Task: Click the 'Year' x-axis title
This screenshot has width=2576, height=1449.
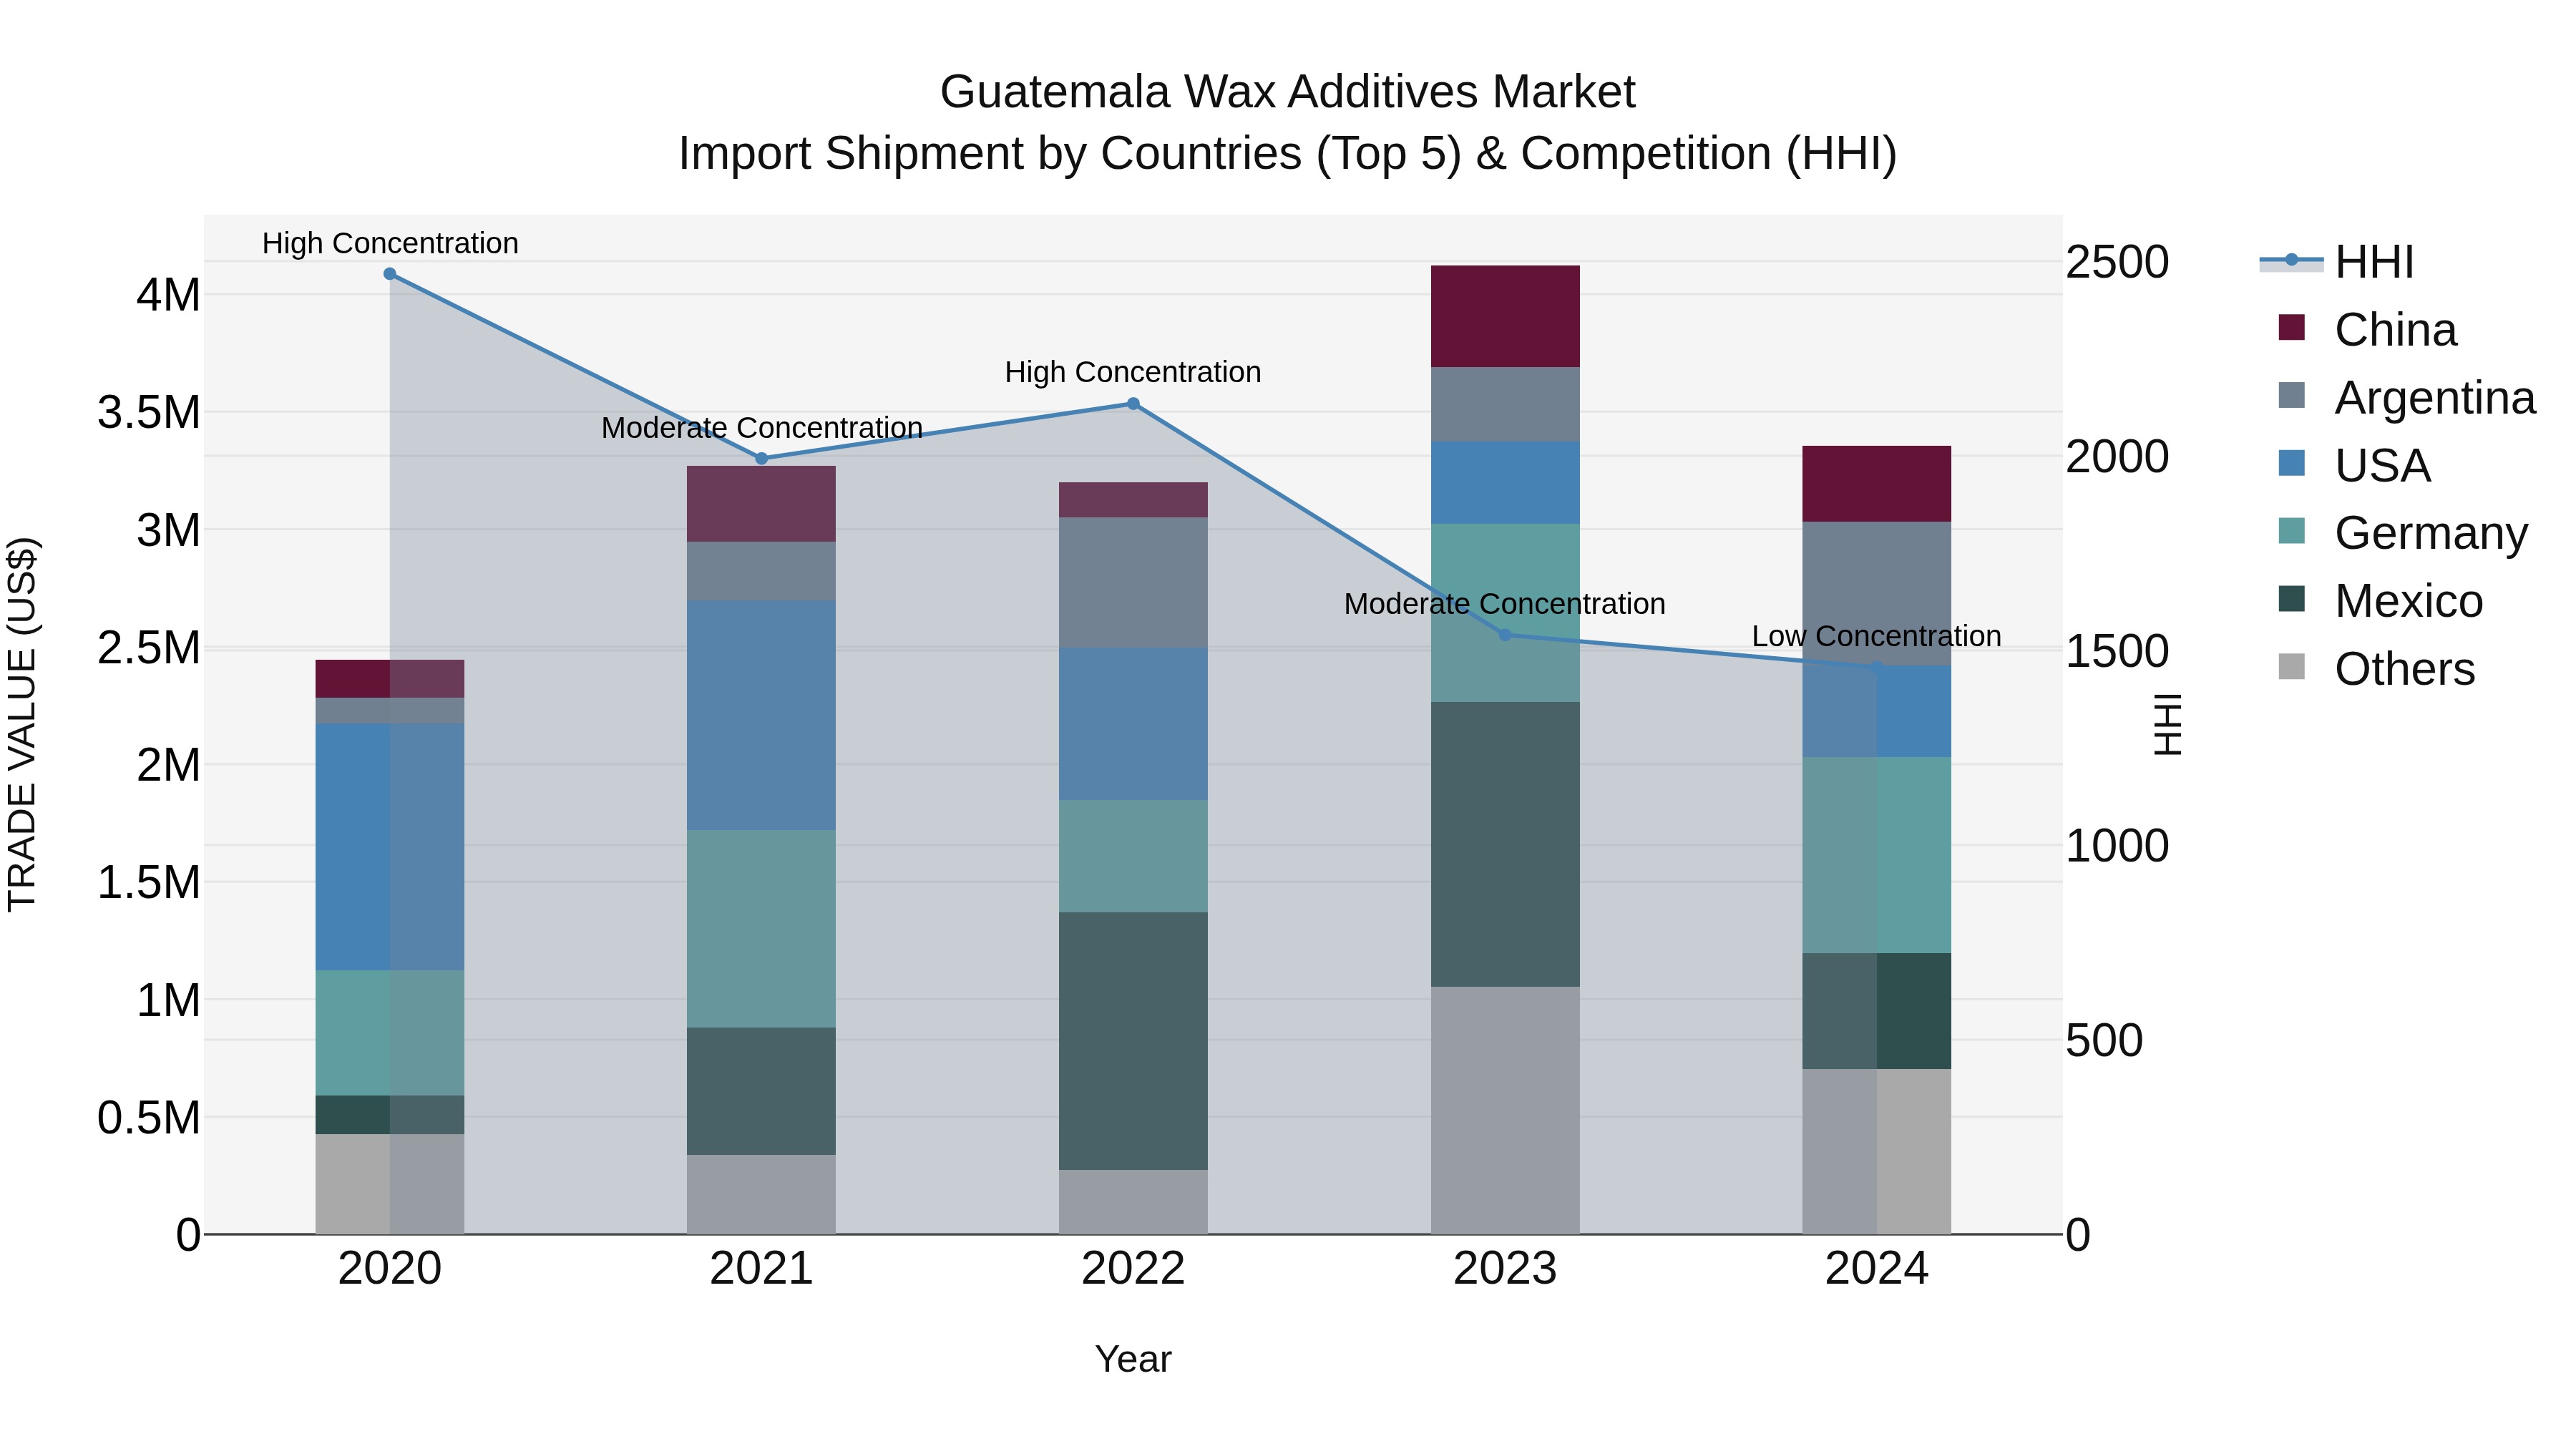Action: click(x=1133, y=1359)
